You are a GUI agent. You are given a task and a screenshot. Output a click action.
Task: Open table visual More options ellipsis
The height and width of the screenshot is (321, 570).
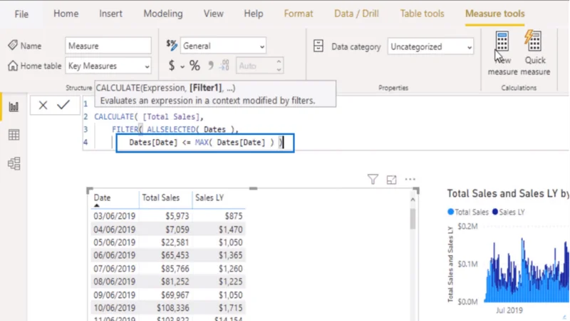(x=410, y=179)
